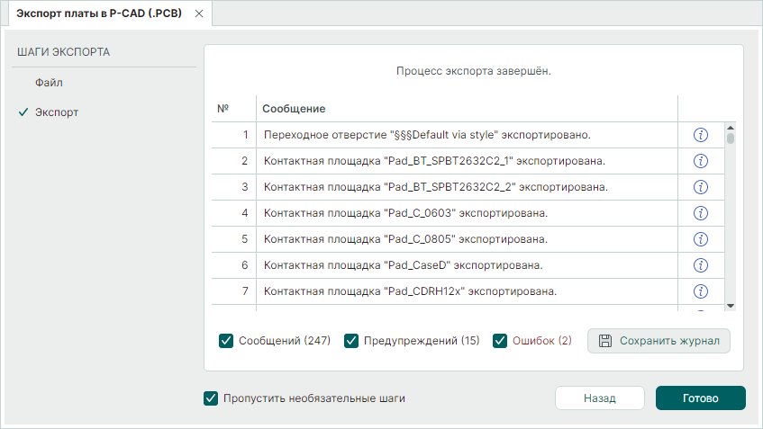The width and height of the screenshot is (763, 429).
Task: Click scrollbar up arrow in message list
Action: pos(731,128)
